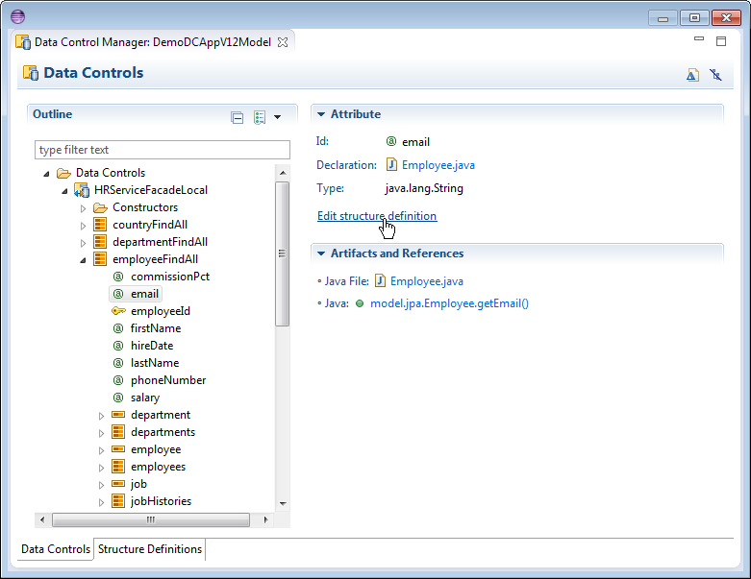This screenshot has width=751, height=579.
Task: Collapse the Artifacts and References section
Action: [321, 253]
